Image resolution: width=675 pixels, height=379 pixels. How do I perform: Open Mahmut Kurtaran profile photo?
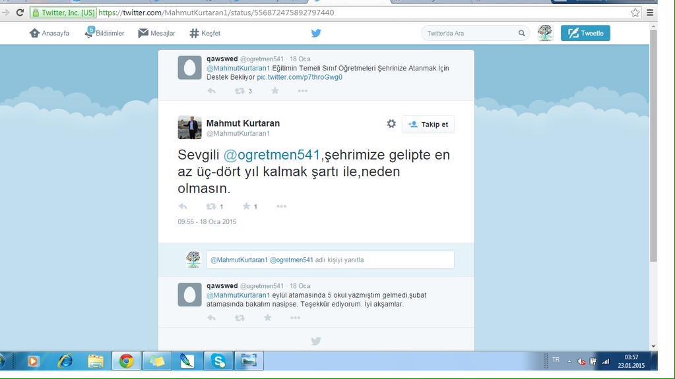tap(189, 127)
